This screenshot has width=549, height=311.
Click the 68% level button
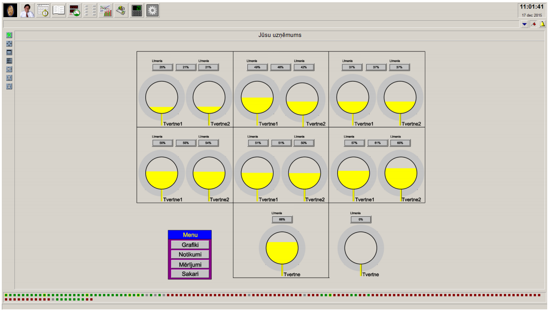282,220
